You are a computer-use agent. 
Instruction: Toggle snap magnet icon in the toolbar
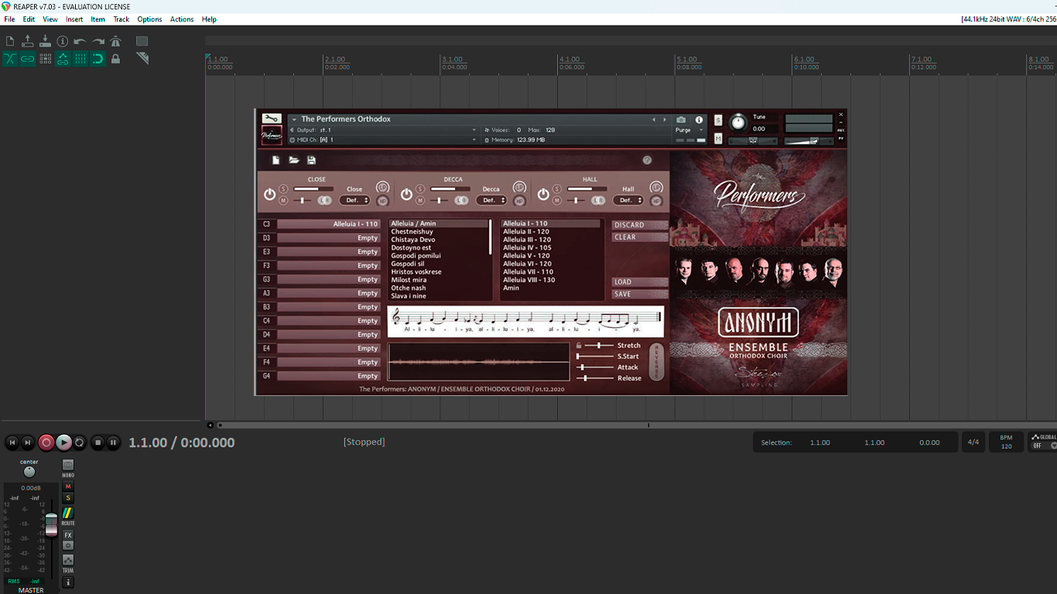pos(97,59)
